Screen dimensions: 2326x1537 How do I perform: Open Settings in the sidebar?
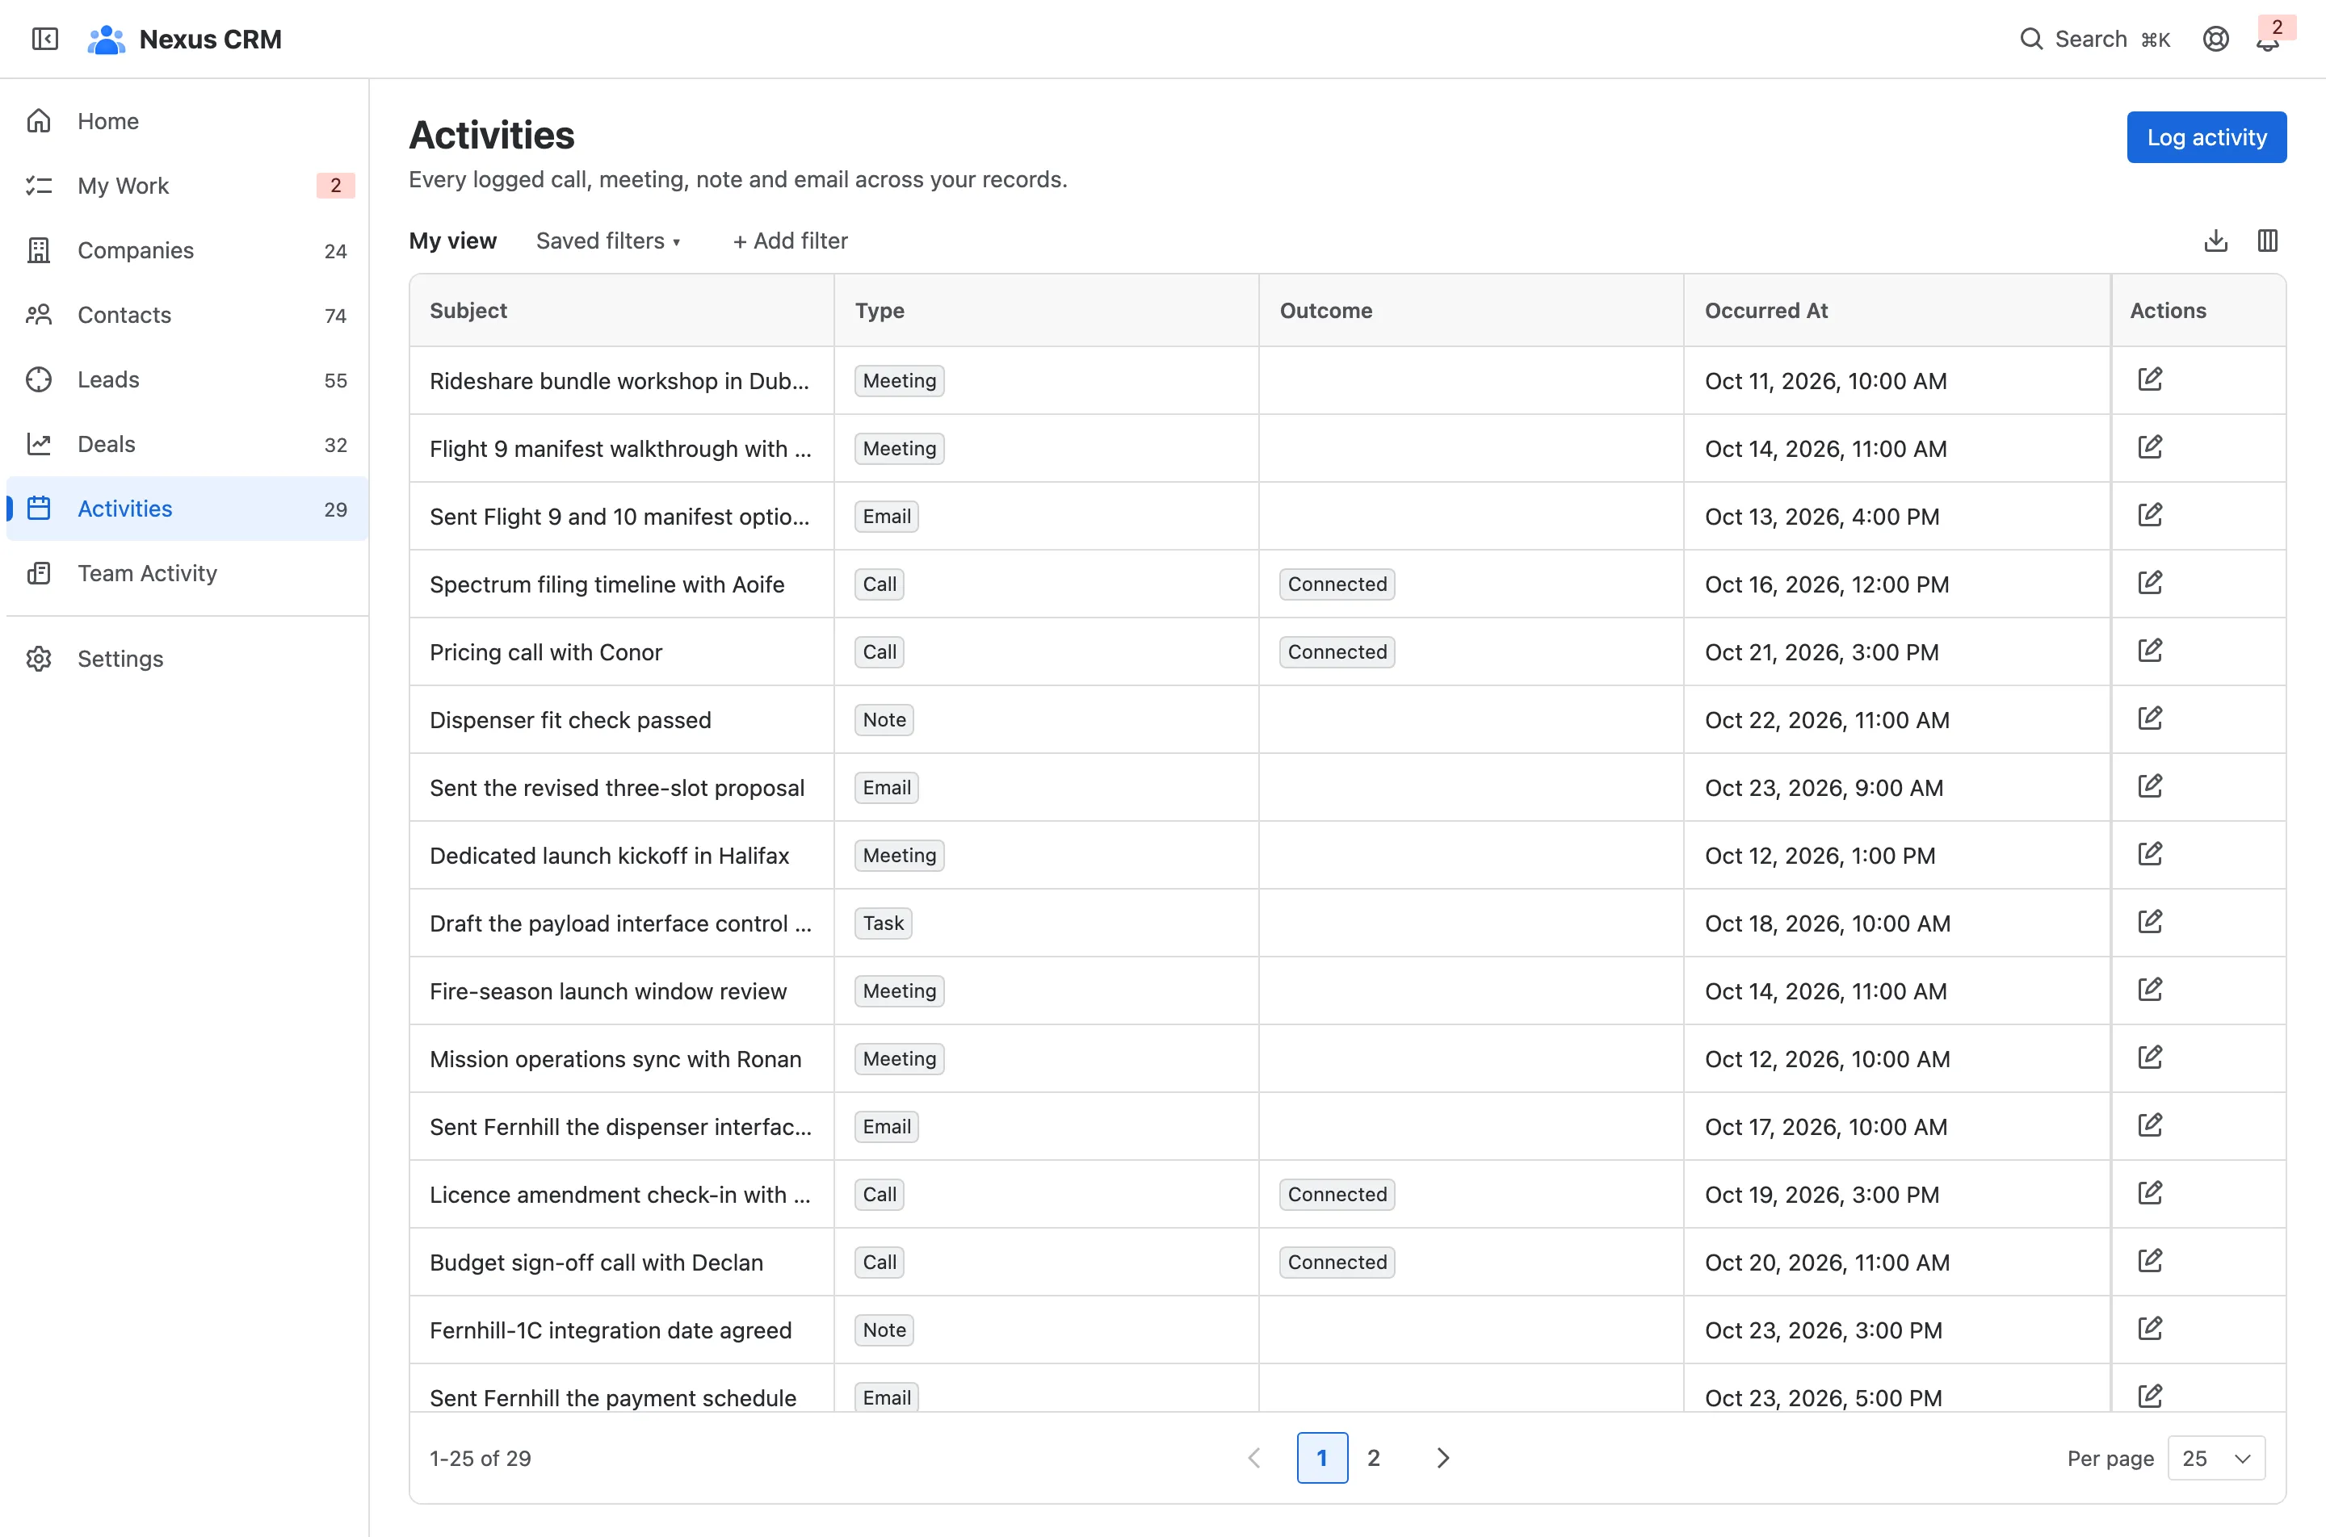[x=187, y=659]
